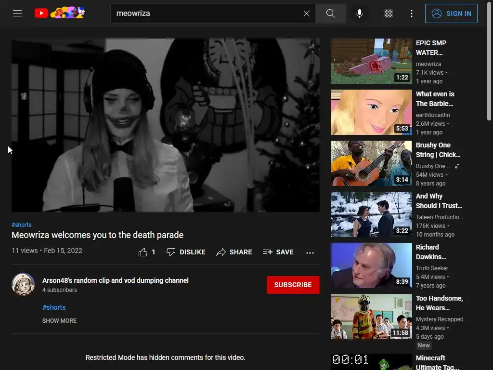Open settings three-dot menu in header
Screen dimensions: 493x370
(412, 13)
